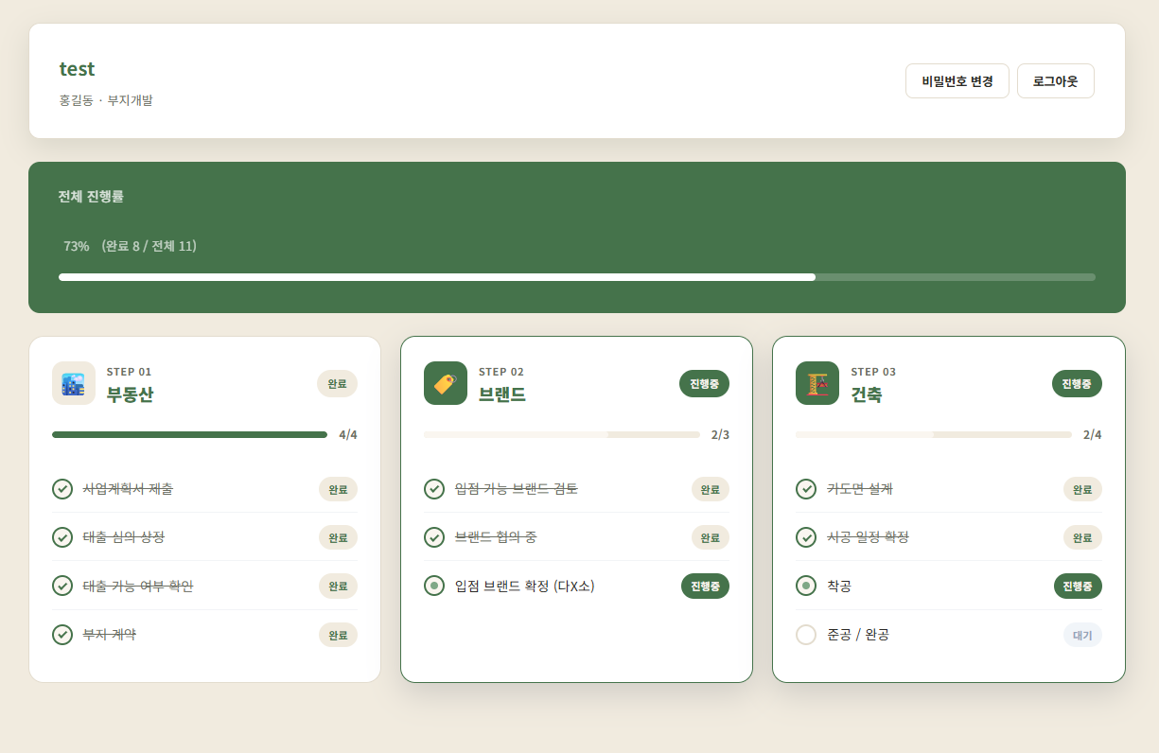Click the 준공 / 완공 task text
Image resolution: width=1159 pixels, height=753 pixels.
click(858, 635)
